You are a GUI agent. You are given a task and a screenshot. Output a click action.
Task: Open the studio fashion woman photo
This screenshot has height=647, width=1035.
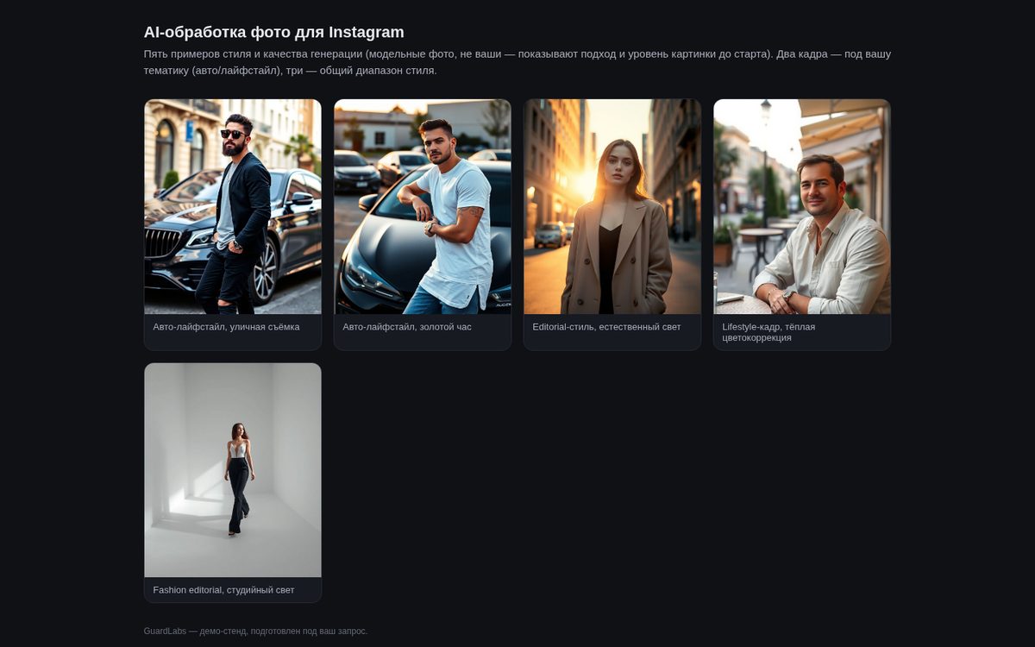point(233,470)
